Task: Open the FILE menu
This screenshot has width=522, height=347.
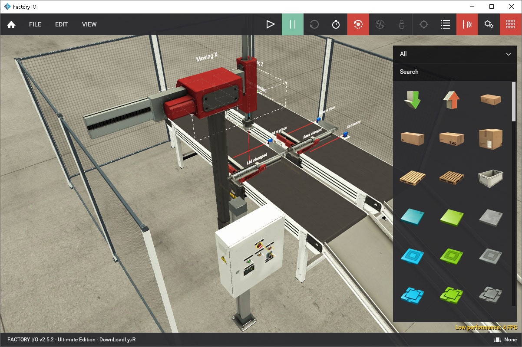Action: [35, 24]
